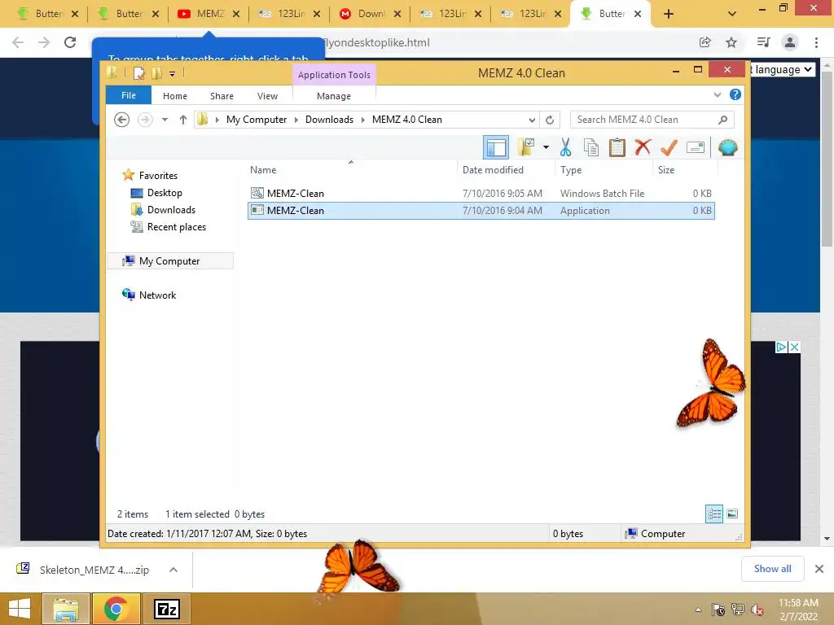Click the search magnifier icon in Explorer
Image resolution: width=834 pixels, height=625 pixels.
point(723,120)
